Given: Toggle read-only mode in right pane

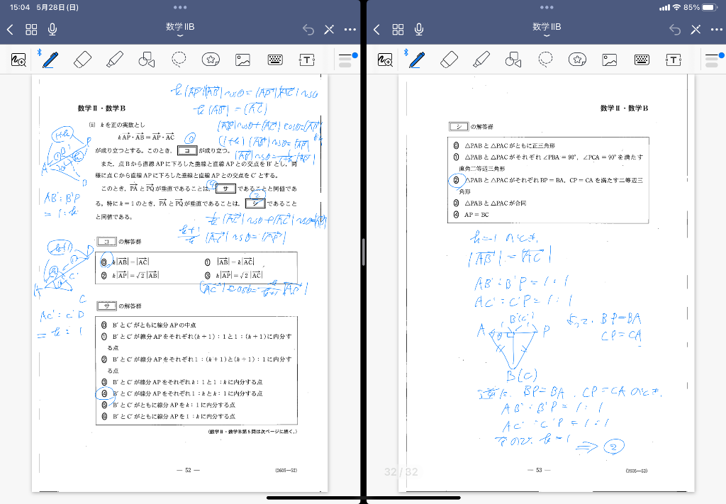Looking at the screenshot, I should tap(696, 29).
